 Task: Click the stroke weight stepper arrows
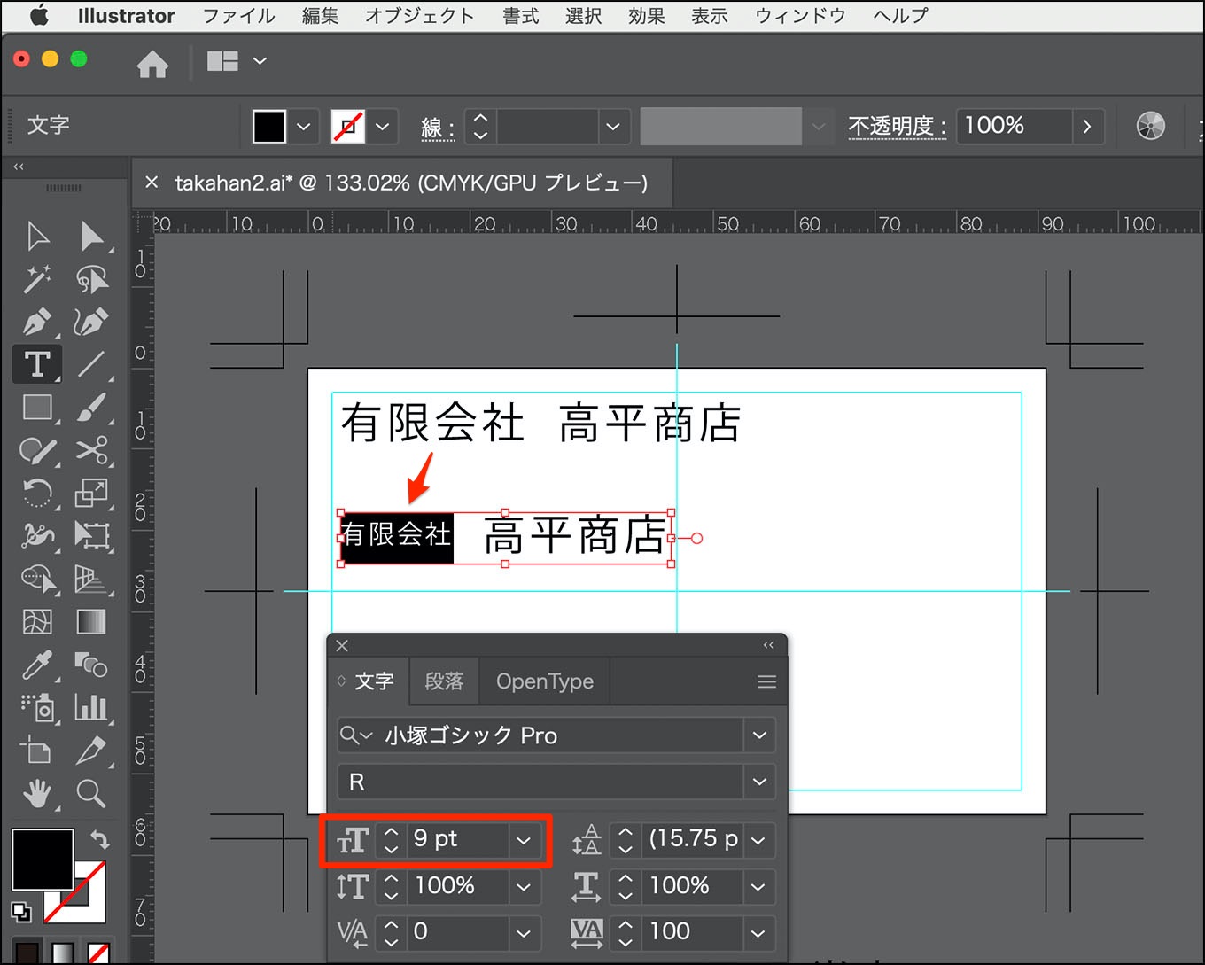pos(480,127)
